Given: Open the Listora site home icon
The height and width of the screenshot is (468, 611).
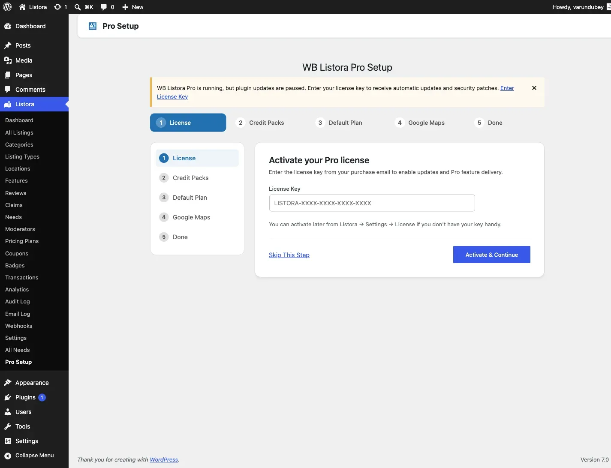Looking at the screenshot, I should point(22,7).
